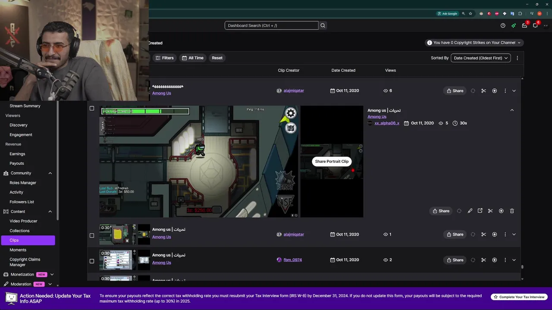
Task: Open Stream Summary in the sidebar
Action: [25, 106]
